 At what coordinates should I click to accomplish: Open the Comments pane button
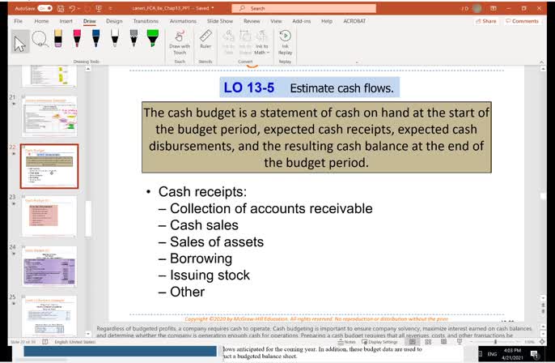pos(522,21)
